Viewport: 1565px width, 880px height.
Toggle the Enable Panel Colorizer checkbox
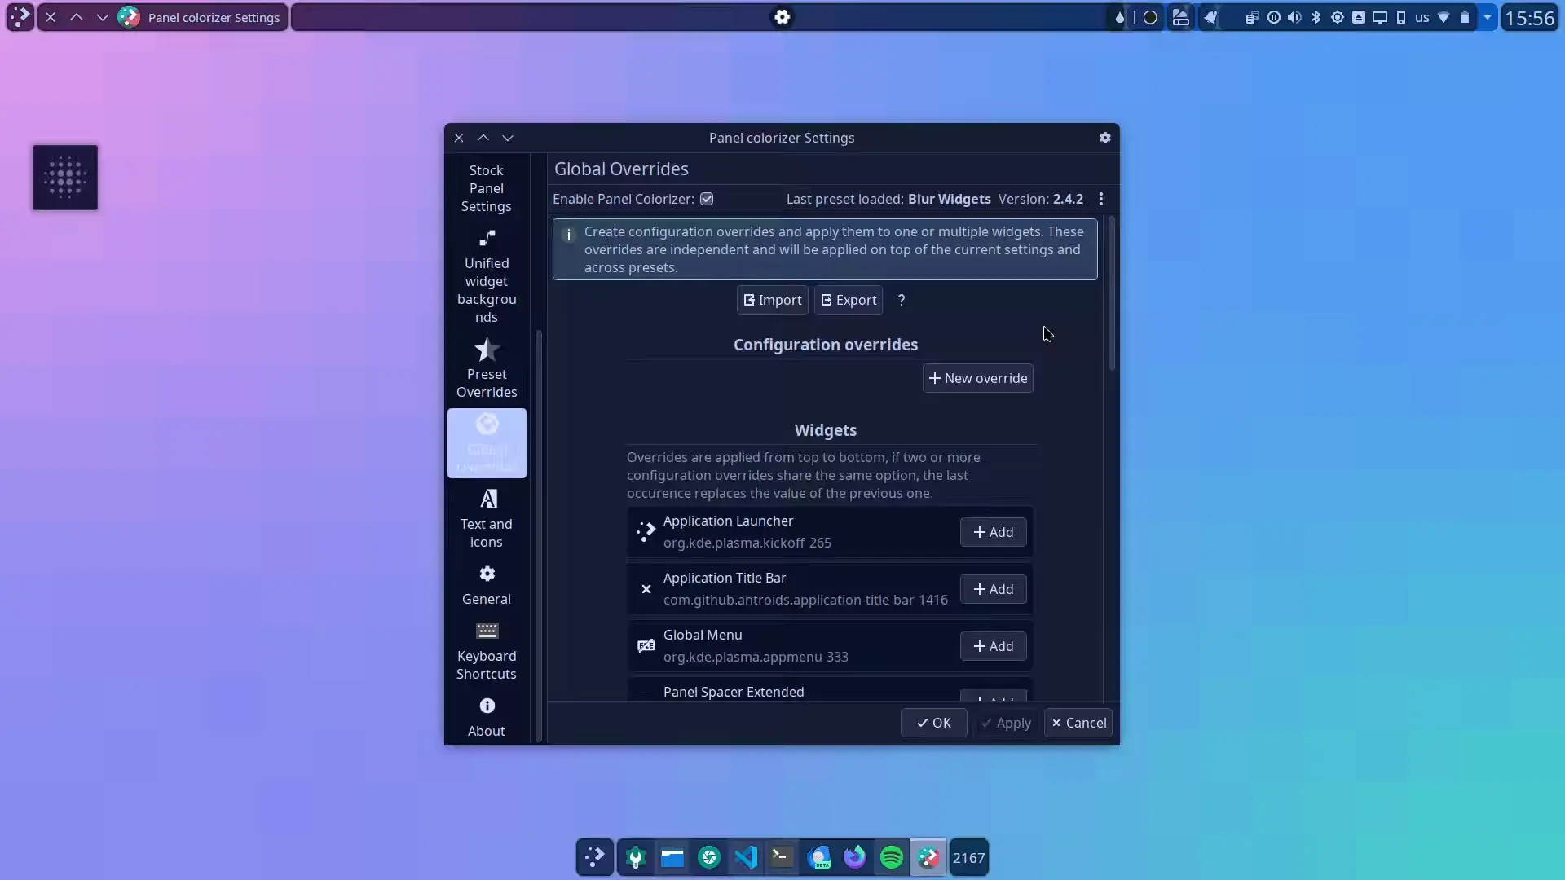tap(706, 199)
